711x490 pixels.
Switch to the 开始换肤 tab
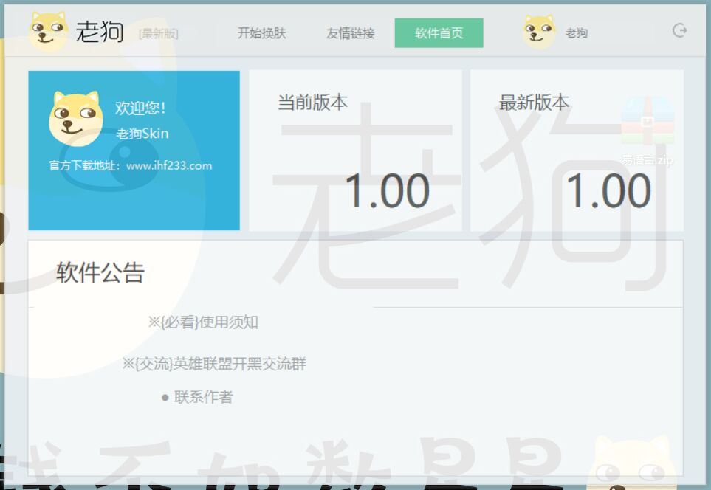(x=261, y=32)
